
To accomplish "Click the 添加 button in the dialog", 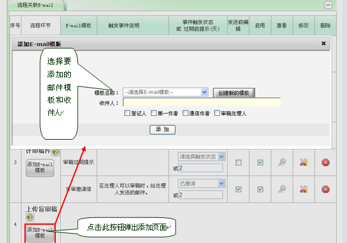I will pos(163,130).
